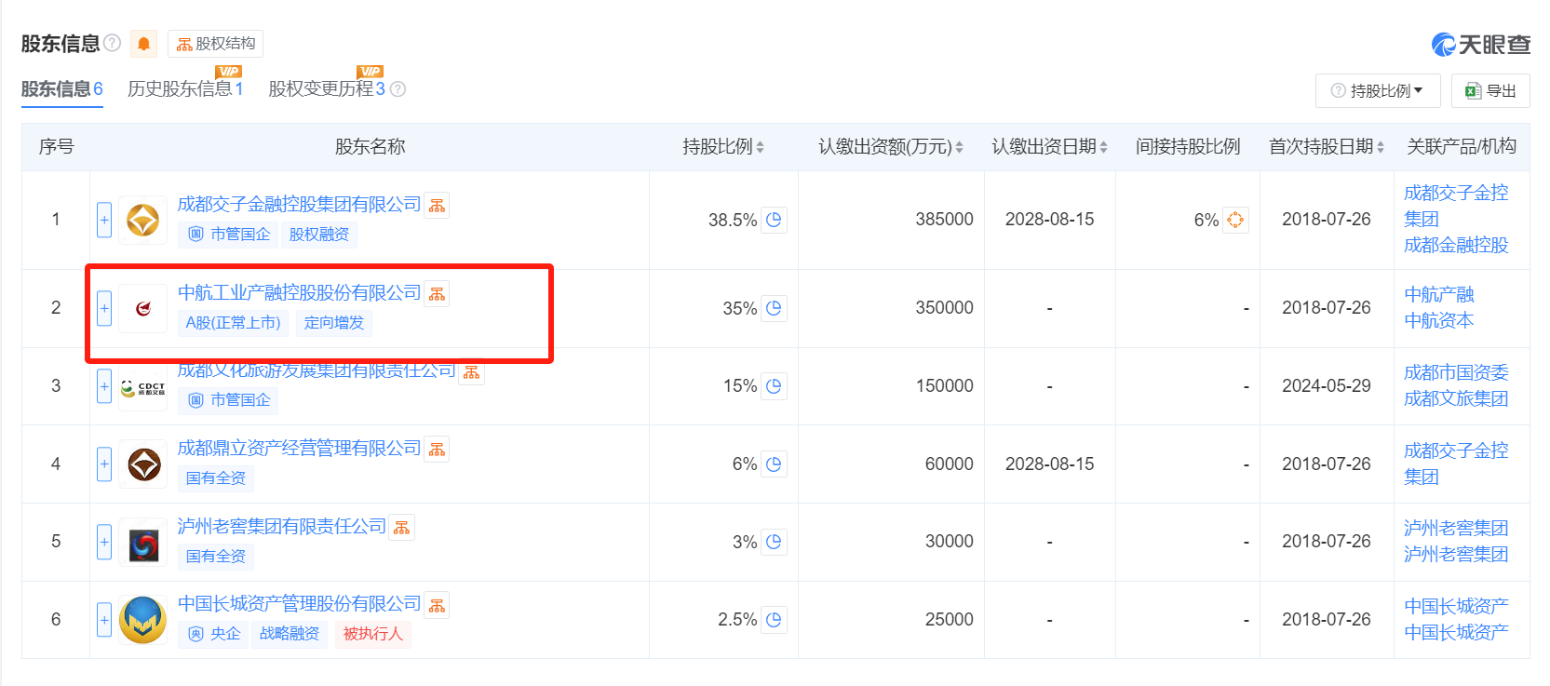Switch to 历史股东信息 1 tab
1550x686 pixels.
(x=185, y=89)
